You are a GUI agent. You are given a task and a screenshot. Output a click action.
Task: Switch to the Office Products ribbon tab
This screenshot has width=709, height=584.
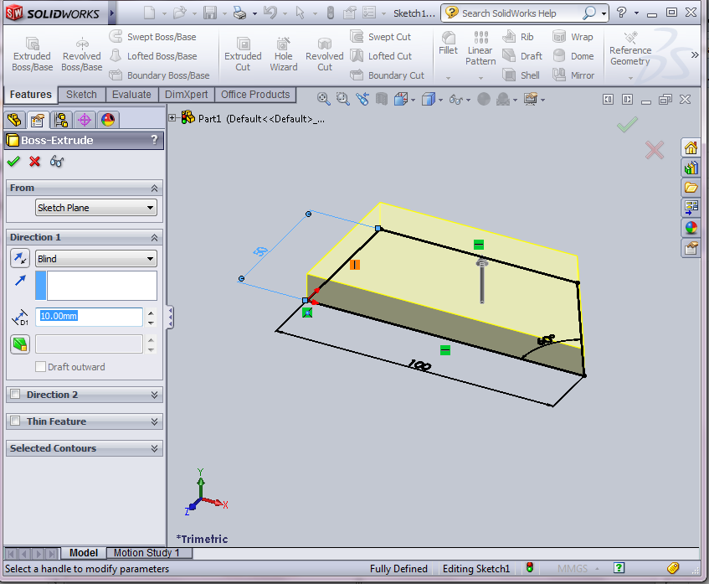[x=255, y=94]
